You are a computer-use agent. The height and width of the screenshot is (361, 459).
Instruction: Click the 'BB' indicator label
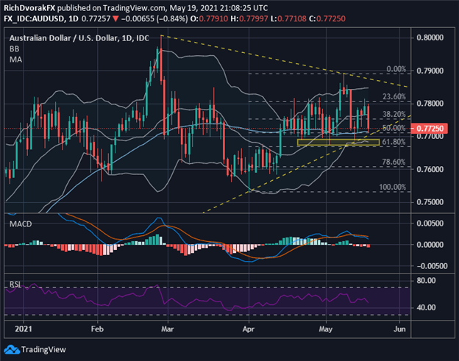point(15,49)
